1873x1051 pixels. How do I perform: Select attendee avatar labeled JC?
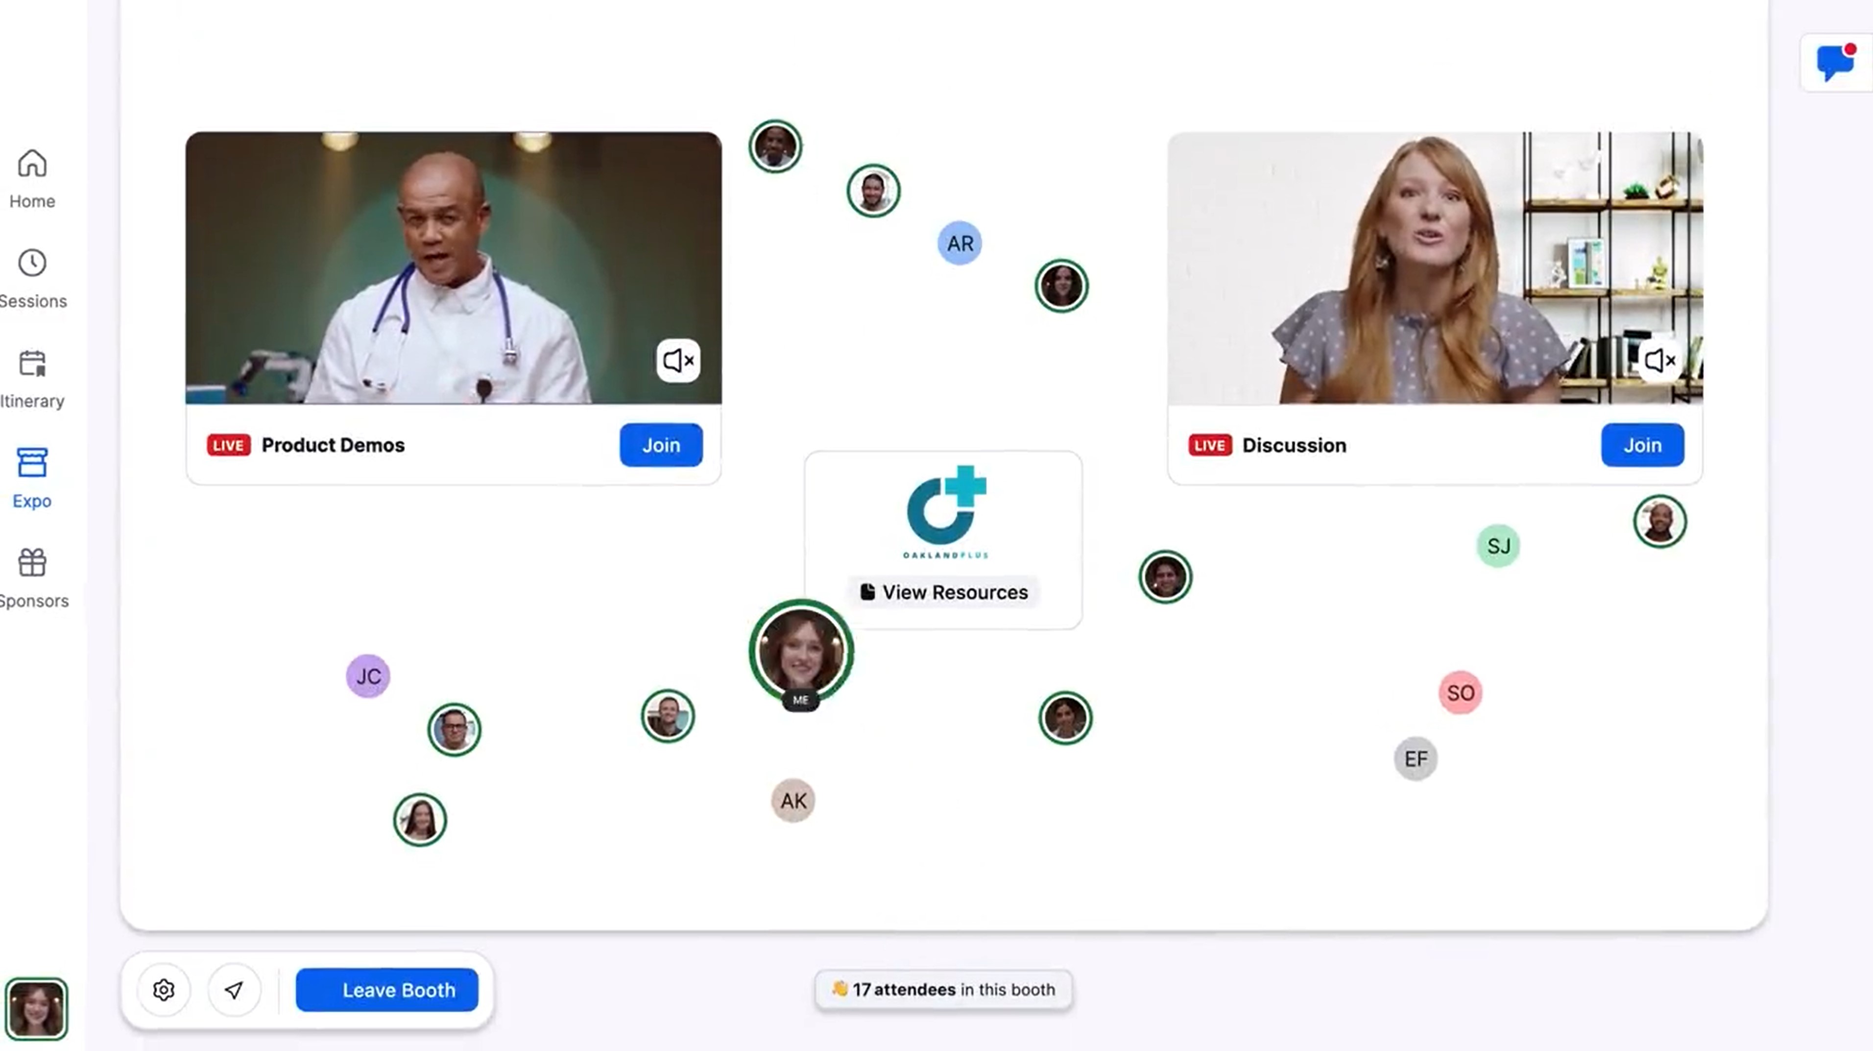tap(368, 675)
